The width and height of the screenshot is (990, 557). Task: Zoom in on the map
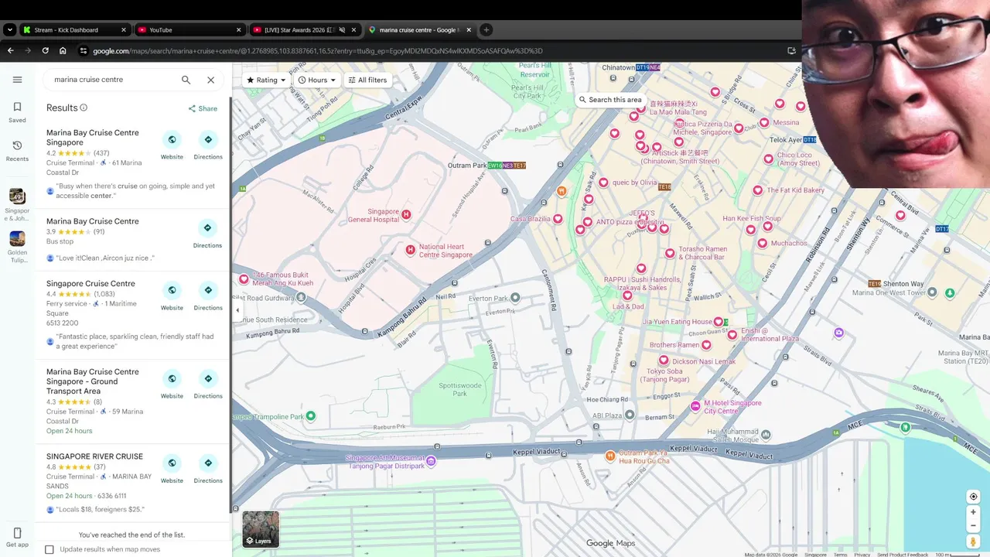coord(973,512)
